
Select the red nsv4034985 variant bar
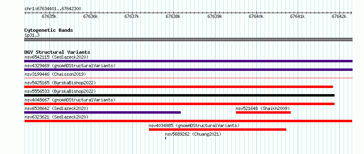coord(218,130)
